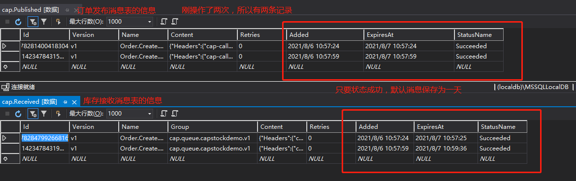Click the execute-script arrow icon in cap.Received toolbar

point(58,114)
